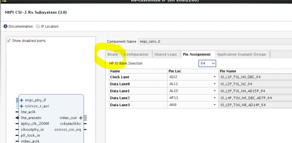Select the Data Lane3 row label

tap(120, 105)
